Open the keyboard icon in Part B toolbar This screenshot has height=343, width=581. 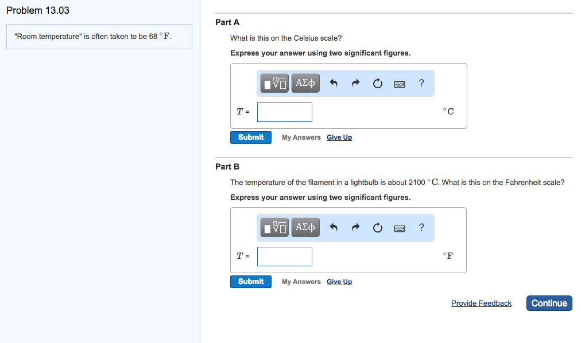pyautogui.click(x=400, y=227)
